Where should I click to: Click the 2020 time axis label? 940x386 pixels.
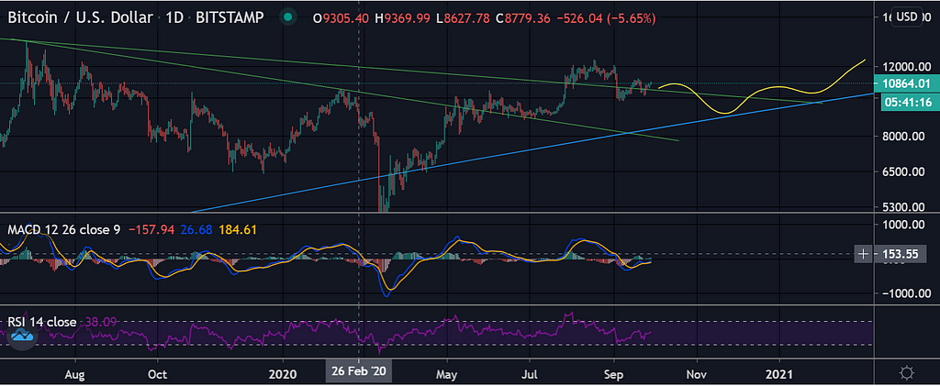tap(283, 373)
